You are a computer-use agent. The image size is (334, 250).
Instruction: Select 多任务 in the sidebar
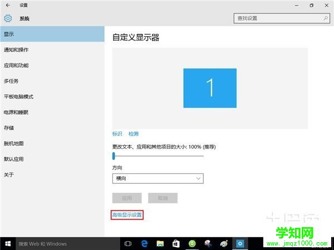(x=52, y=81)
